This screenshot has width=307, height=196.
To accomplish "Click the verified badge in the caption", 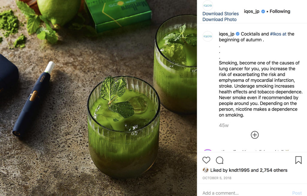I will pyautogui.click(x=237, y=34).
